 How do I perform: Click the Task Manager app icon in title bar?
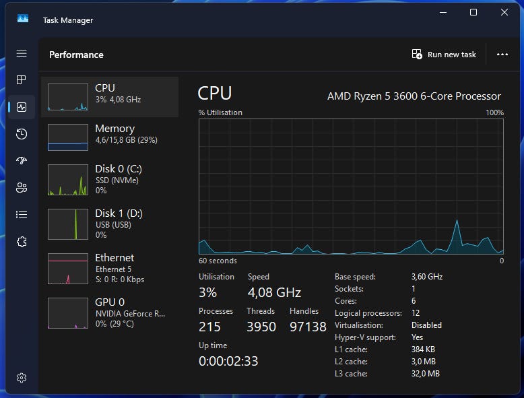(x=23, y=19)
